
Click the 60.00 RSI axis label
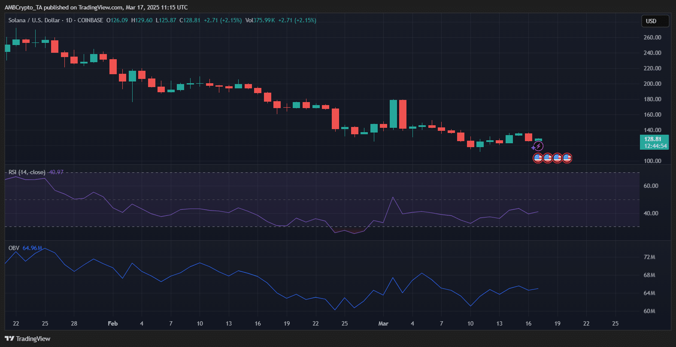click(x=651, y=186)
